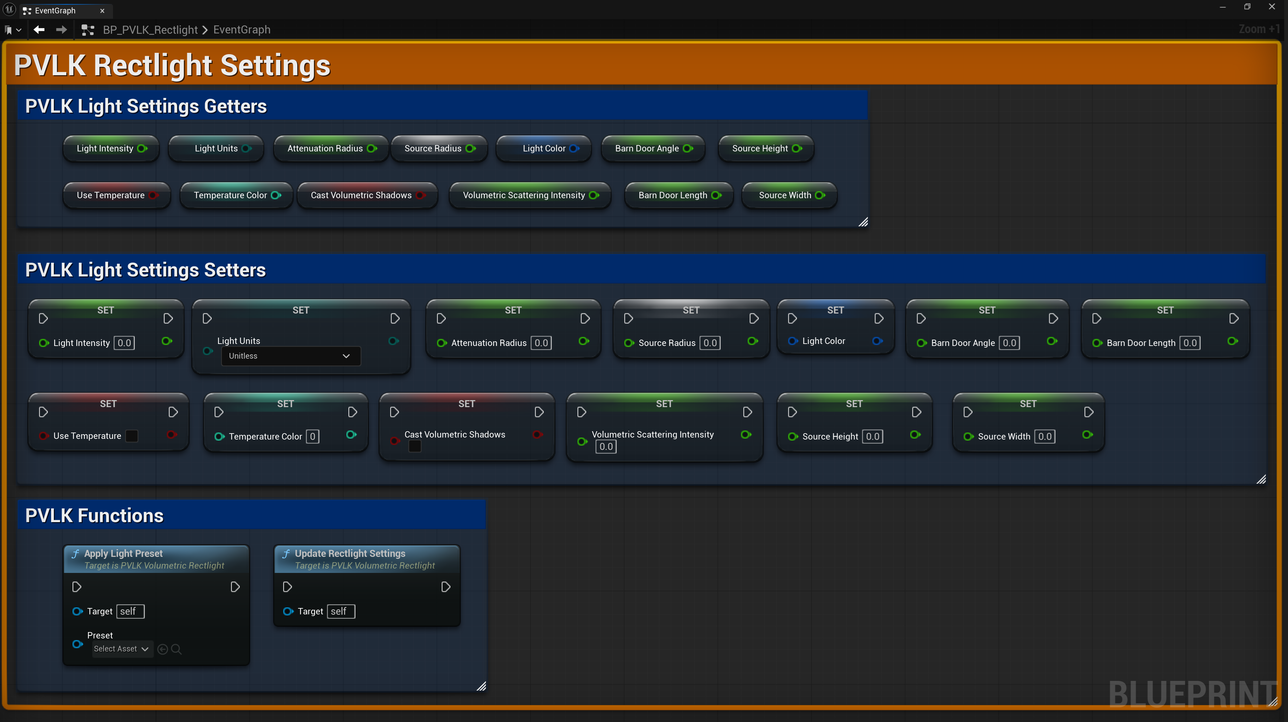This screenshot has height=722, width=1288.
Task: Click resize handle of PVLK Functions comment box
Action: pyautogui.click(x=481, y=686)
